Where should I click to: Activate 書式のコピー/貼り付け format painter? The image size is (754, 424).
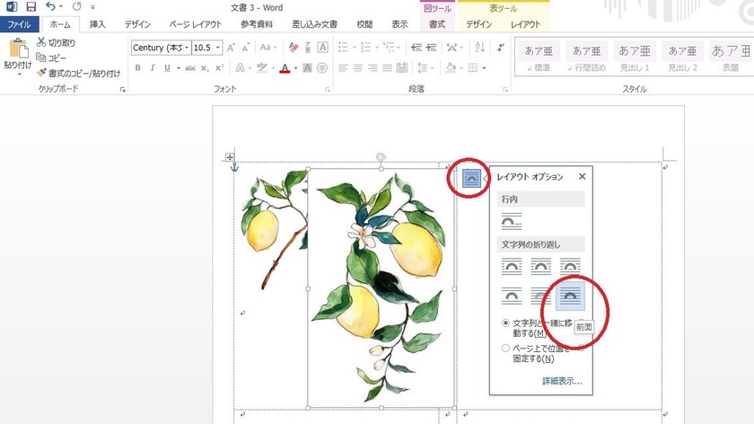click(78, 73)
